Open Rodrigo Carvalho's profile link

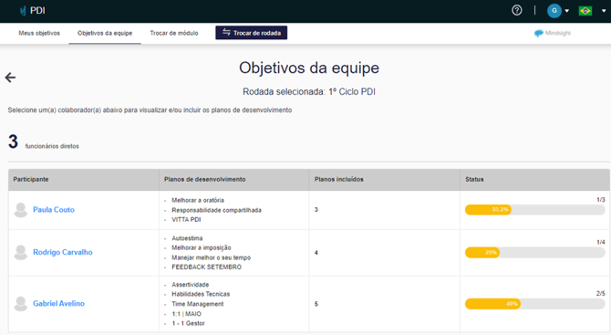pyautogui.click(x=63, y=252)
